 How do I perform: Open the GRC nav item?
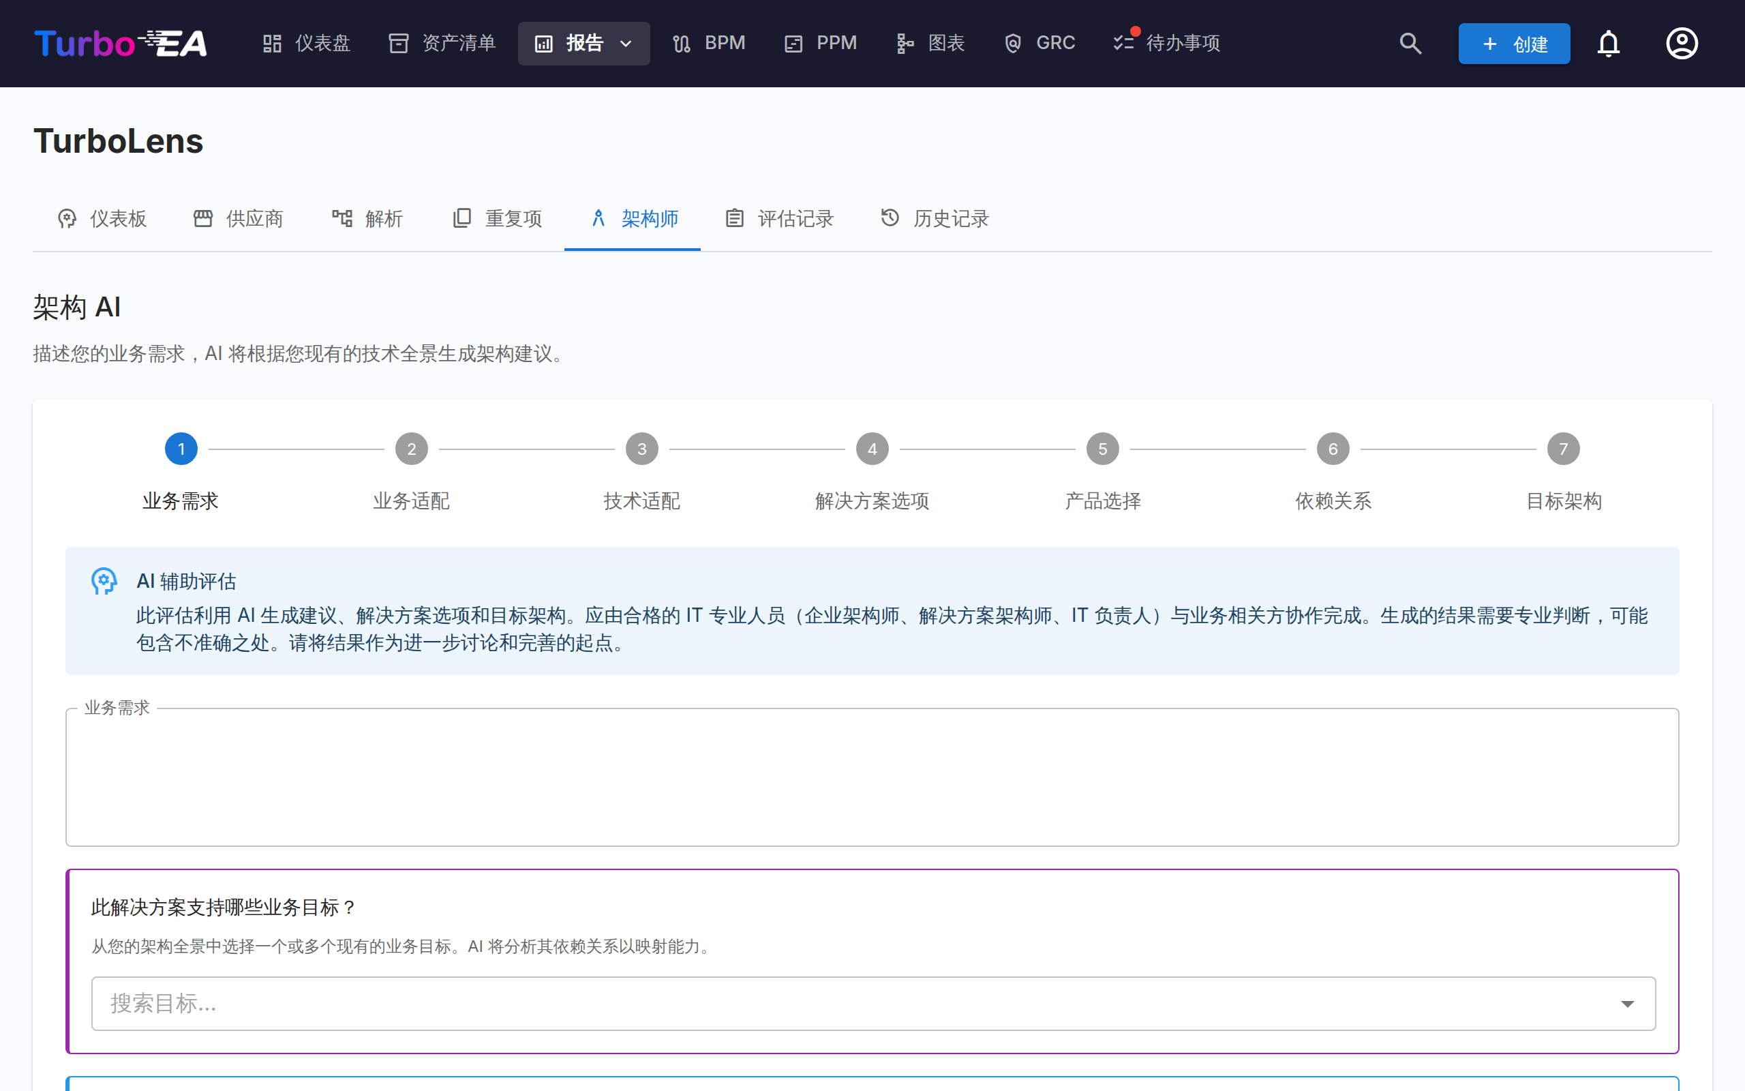[1039, 43]
